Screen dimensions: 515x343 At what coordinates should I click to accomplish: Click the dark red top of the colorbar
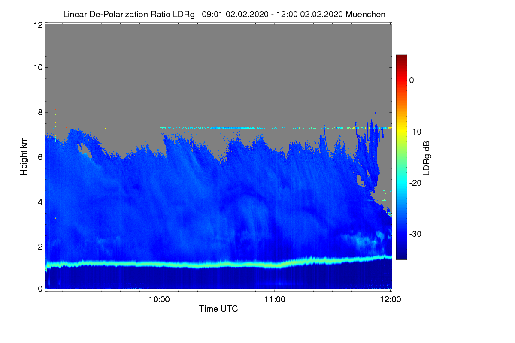[x=401, y=58]
